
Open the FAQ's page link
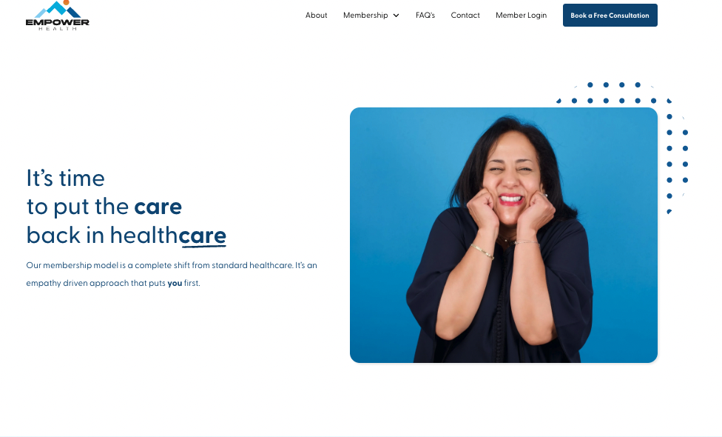click(x=425, y=16)
